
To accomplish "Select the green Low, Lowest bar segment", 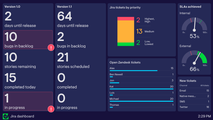I will (126, 44).
